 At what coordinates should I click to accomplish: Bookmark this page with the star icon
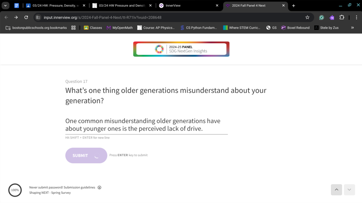(307, 17)
